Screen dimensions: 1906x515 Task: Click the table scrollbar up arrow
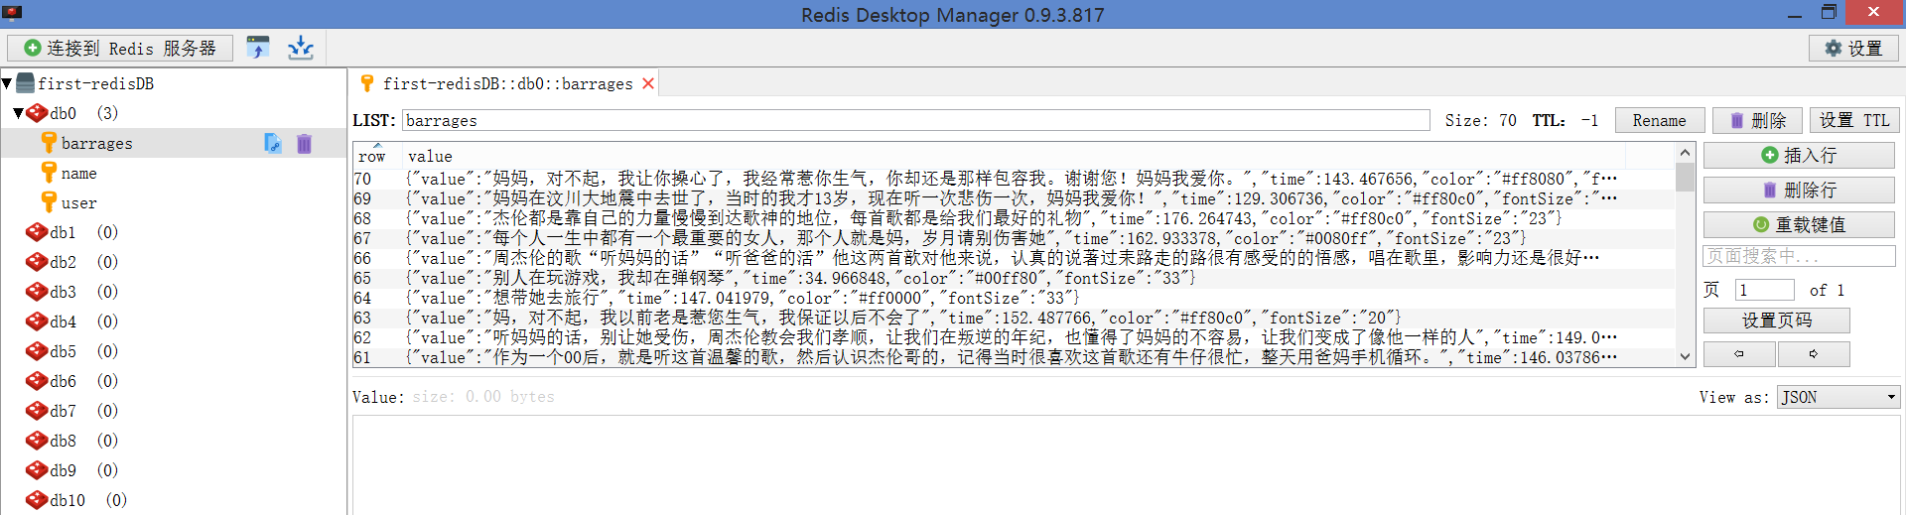coord(1685,152)
